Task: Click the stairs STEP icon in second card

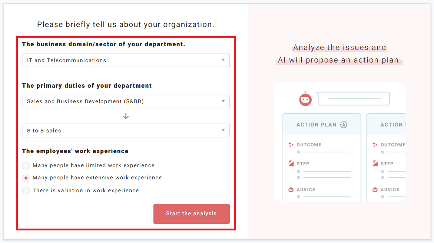Action: tap(375, 163)
